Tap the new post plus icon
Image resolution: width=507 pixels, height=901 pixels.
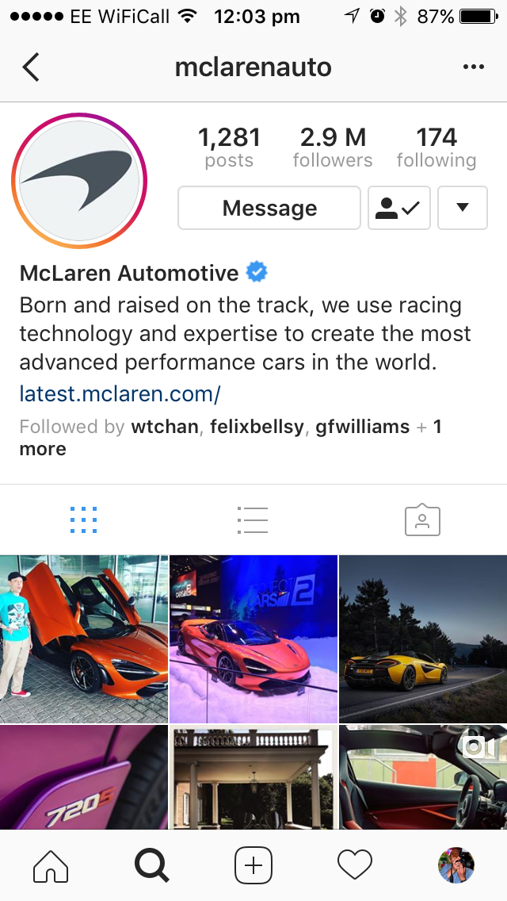253,865
